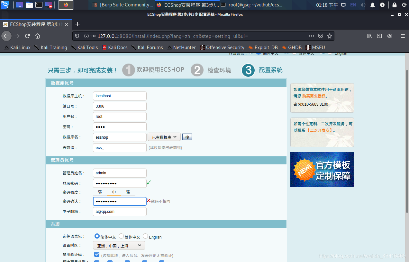This screenshot has height=262, width=409.
Task: Click the 二次开发商 link
Action: click(x=319, y=130)
